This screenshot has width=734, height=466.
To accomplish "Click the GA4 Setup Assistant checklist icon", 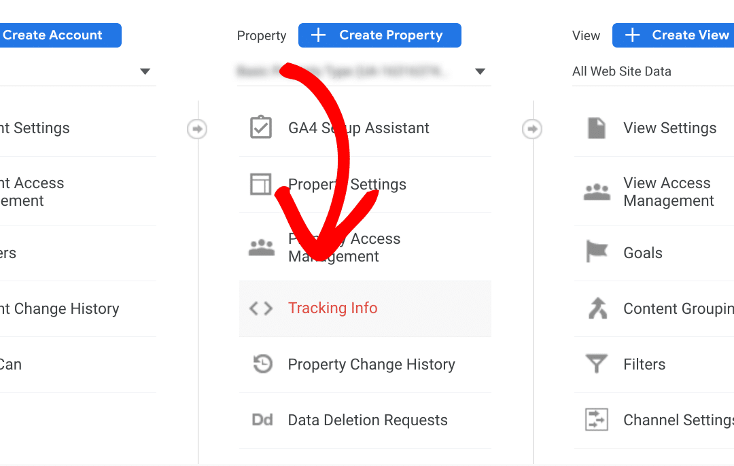I will click(261, 128).
